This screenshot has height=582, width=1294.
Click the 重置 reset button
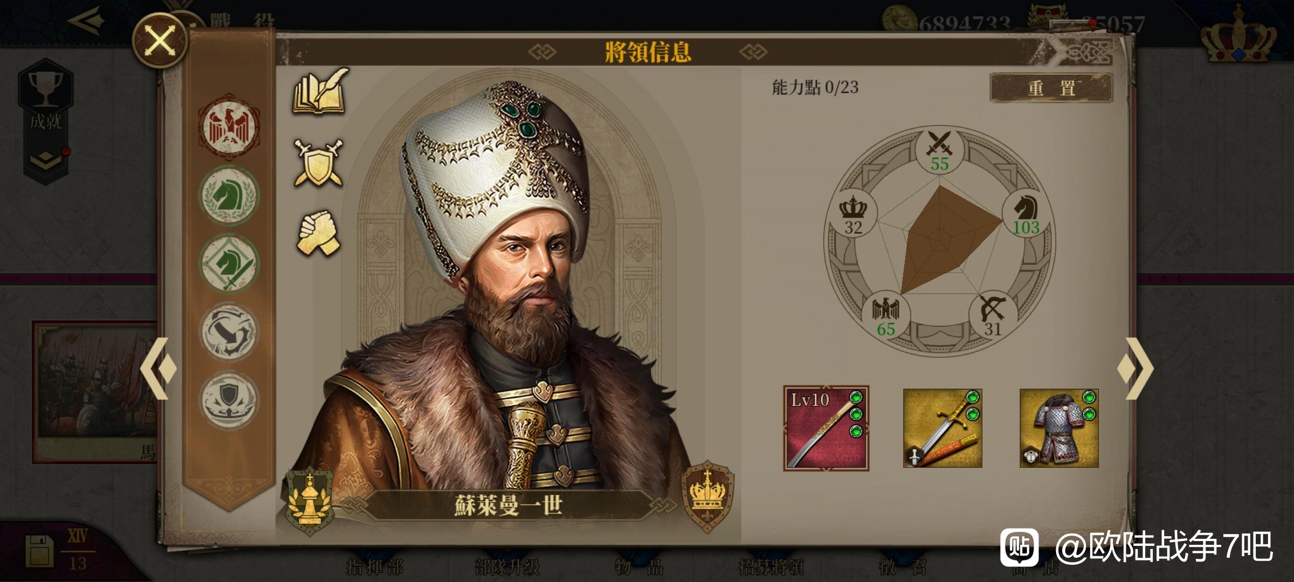click(1051, 88)
